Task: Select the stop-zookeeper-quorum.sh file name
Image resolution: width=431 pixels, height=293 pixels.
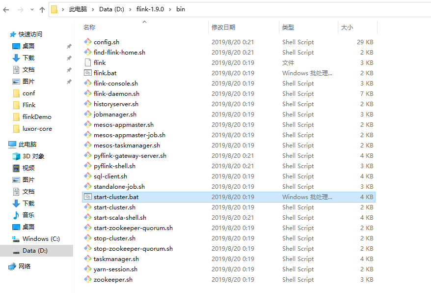Action: 134,249
